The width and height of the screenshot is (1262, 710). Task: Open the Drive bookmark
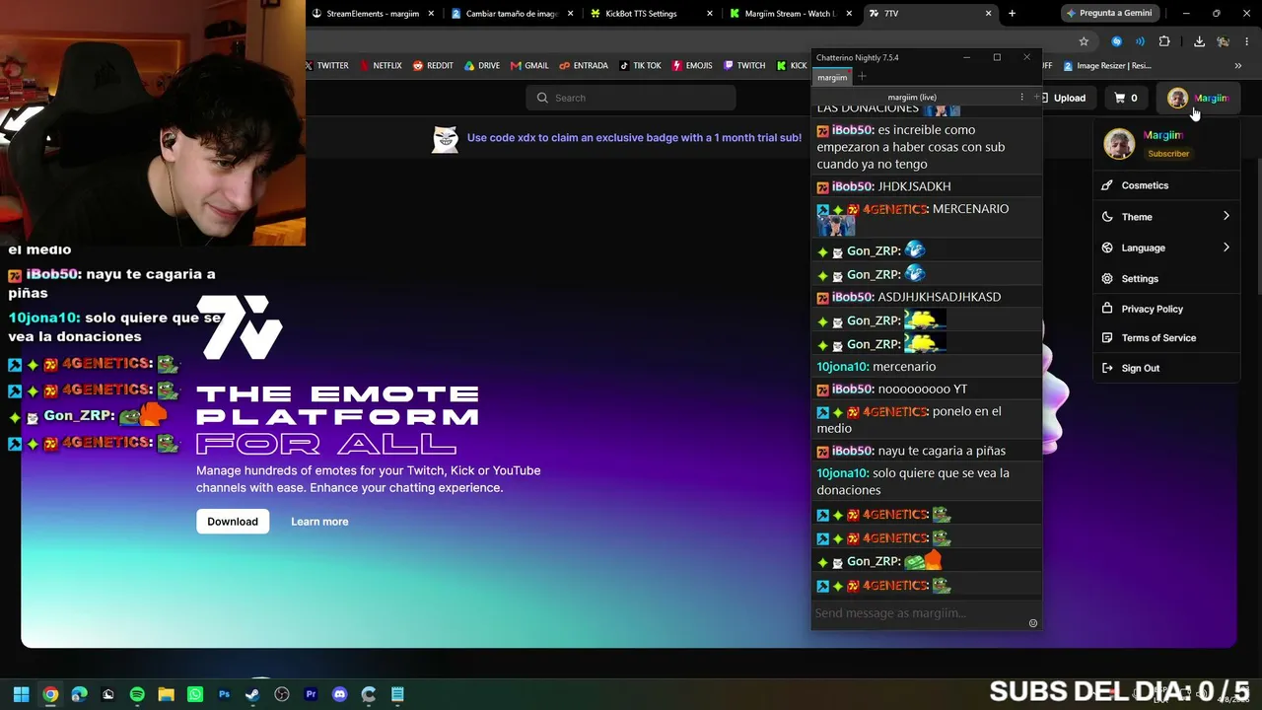[482, 66]
